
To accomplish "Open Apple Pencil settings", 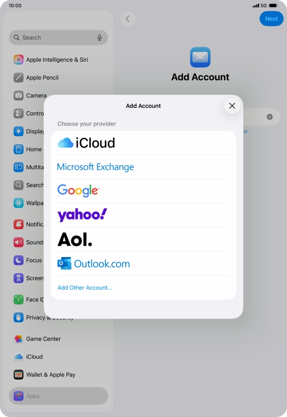I will tap(42, 78).
